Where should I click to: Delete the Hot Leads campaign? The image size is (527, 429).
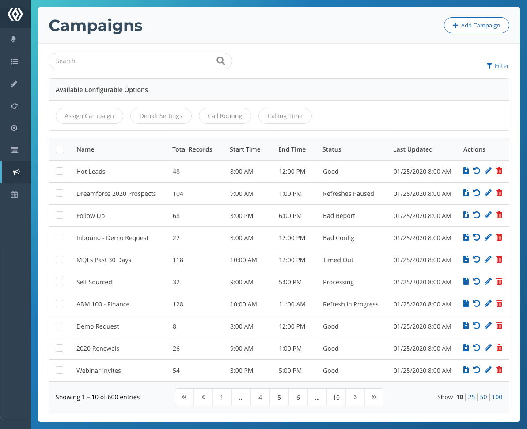499,171
